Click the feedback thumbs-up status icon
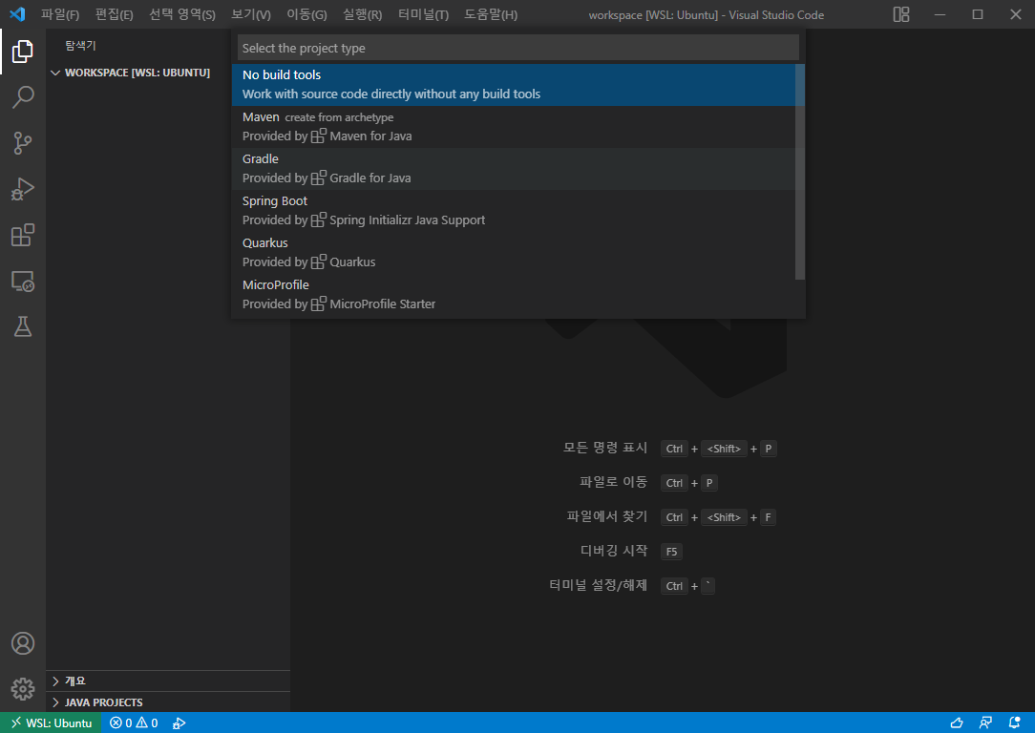This screenshot has width=1035, height=733. (x=957, y=723)
